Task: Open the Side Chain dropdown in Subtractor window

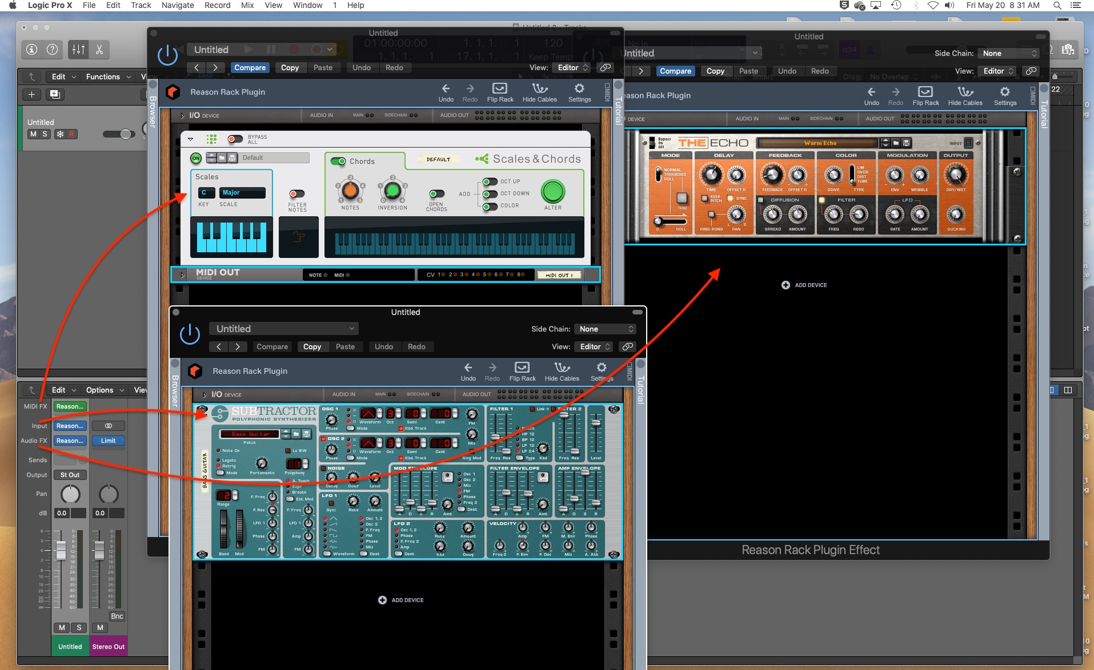Action: (605, 329)
